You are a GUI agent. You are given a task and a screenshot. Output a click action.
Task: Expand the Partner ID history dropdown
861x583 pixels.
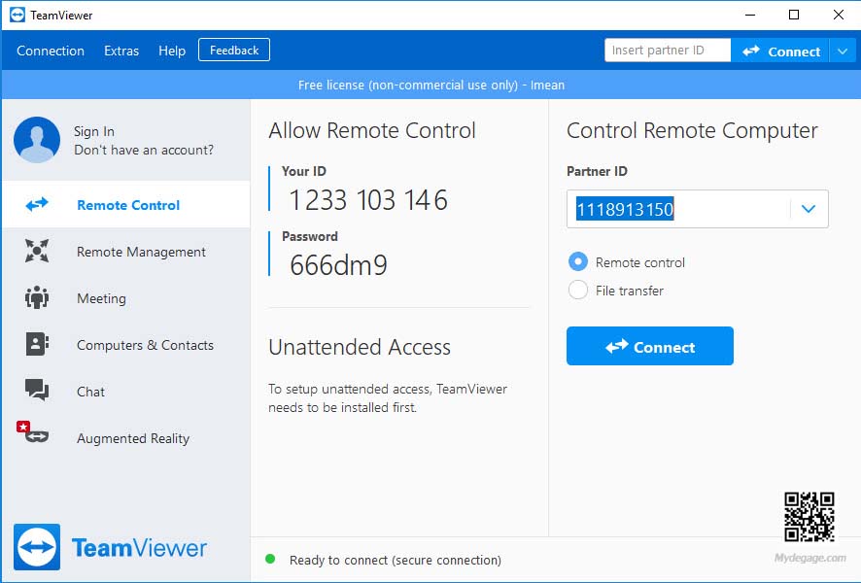coord(809,209)
